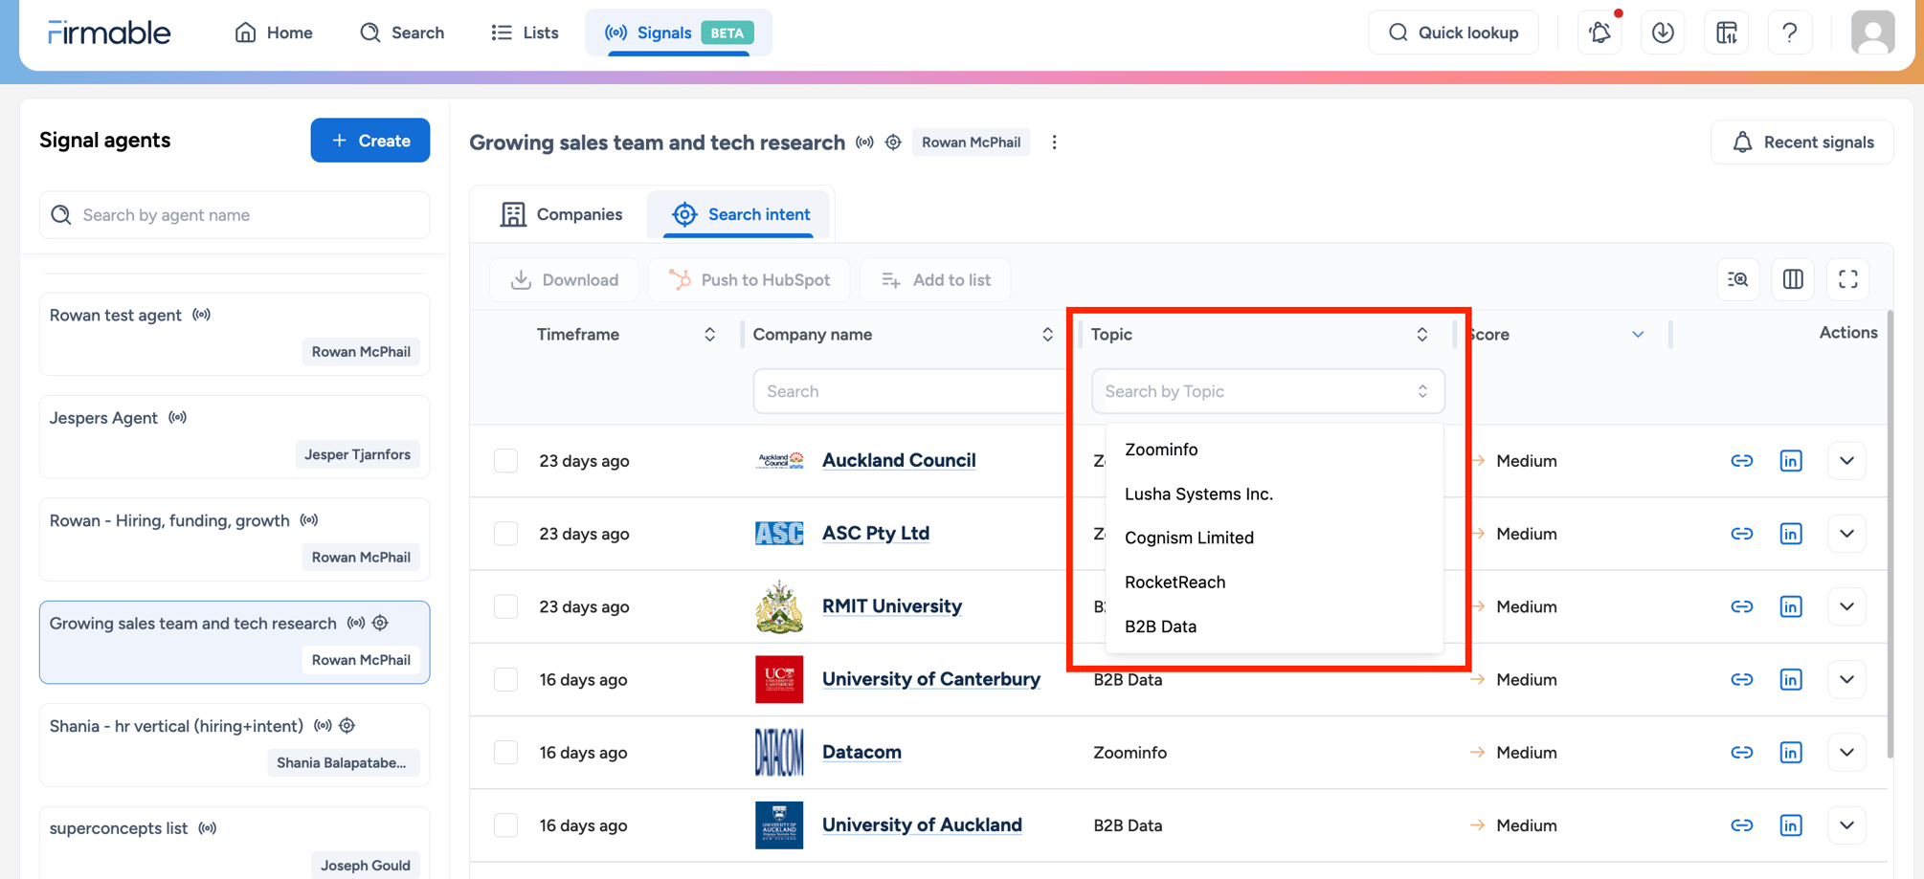Screen dimensions: 1924x879
Task: Select the Datacom row checkbox
Action: [x=505, y=753]
